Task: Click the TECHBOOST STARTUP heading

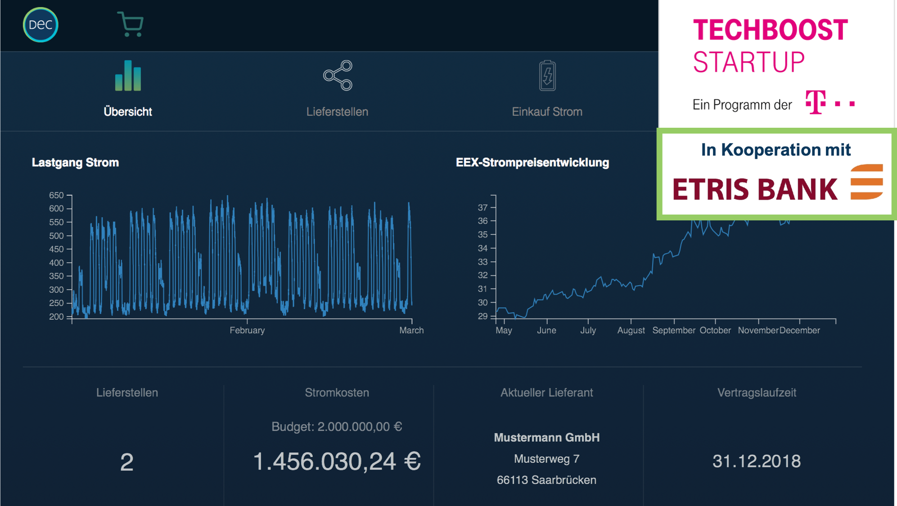Action: (770, 45)
